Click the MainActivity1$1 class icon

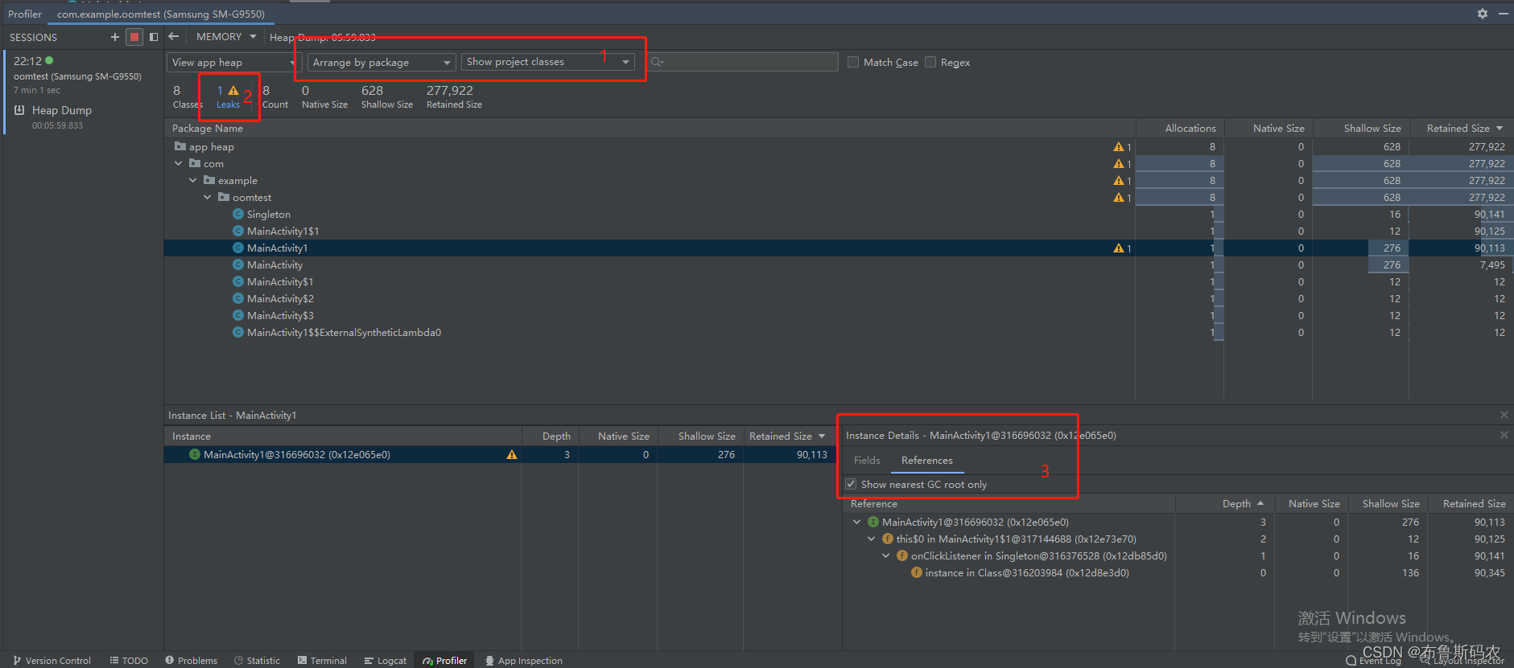pos(238,232)
